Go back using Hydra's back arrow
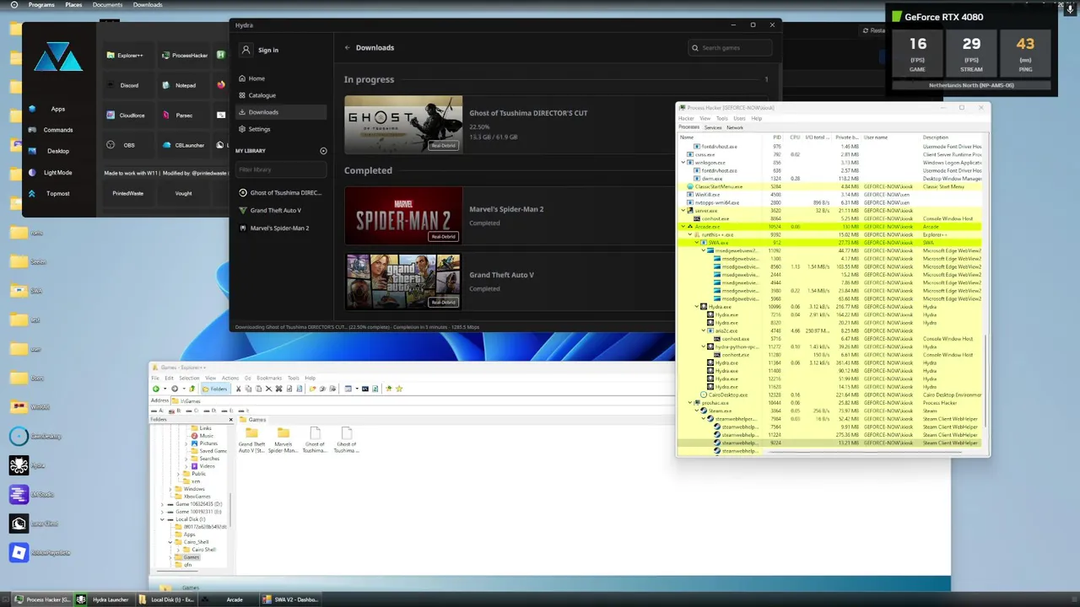This screenshot has width=1080, height=607. (x=347, y=48)
